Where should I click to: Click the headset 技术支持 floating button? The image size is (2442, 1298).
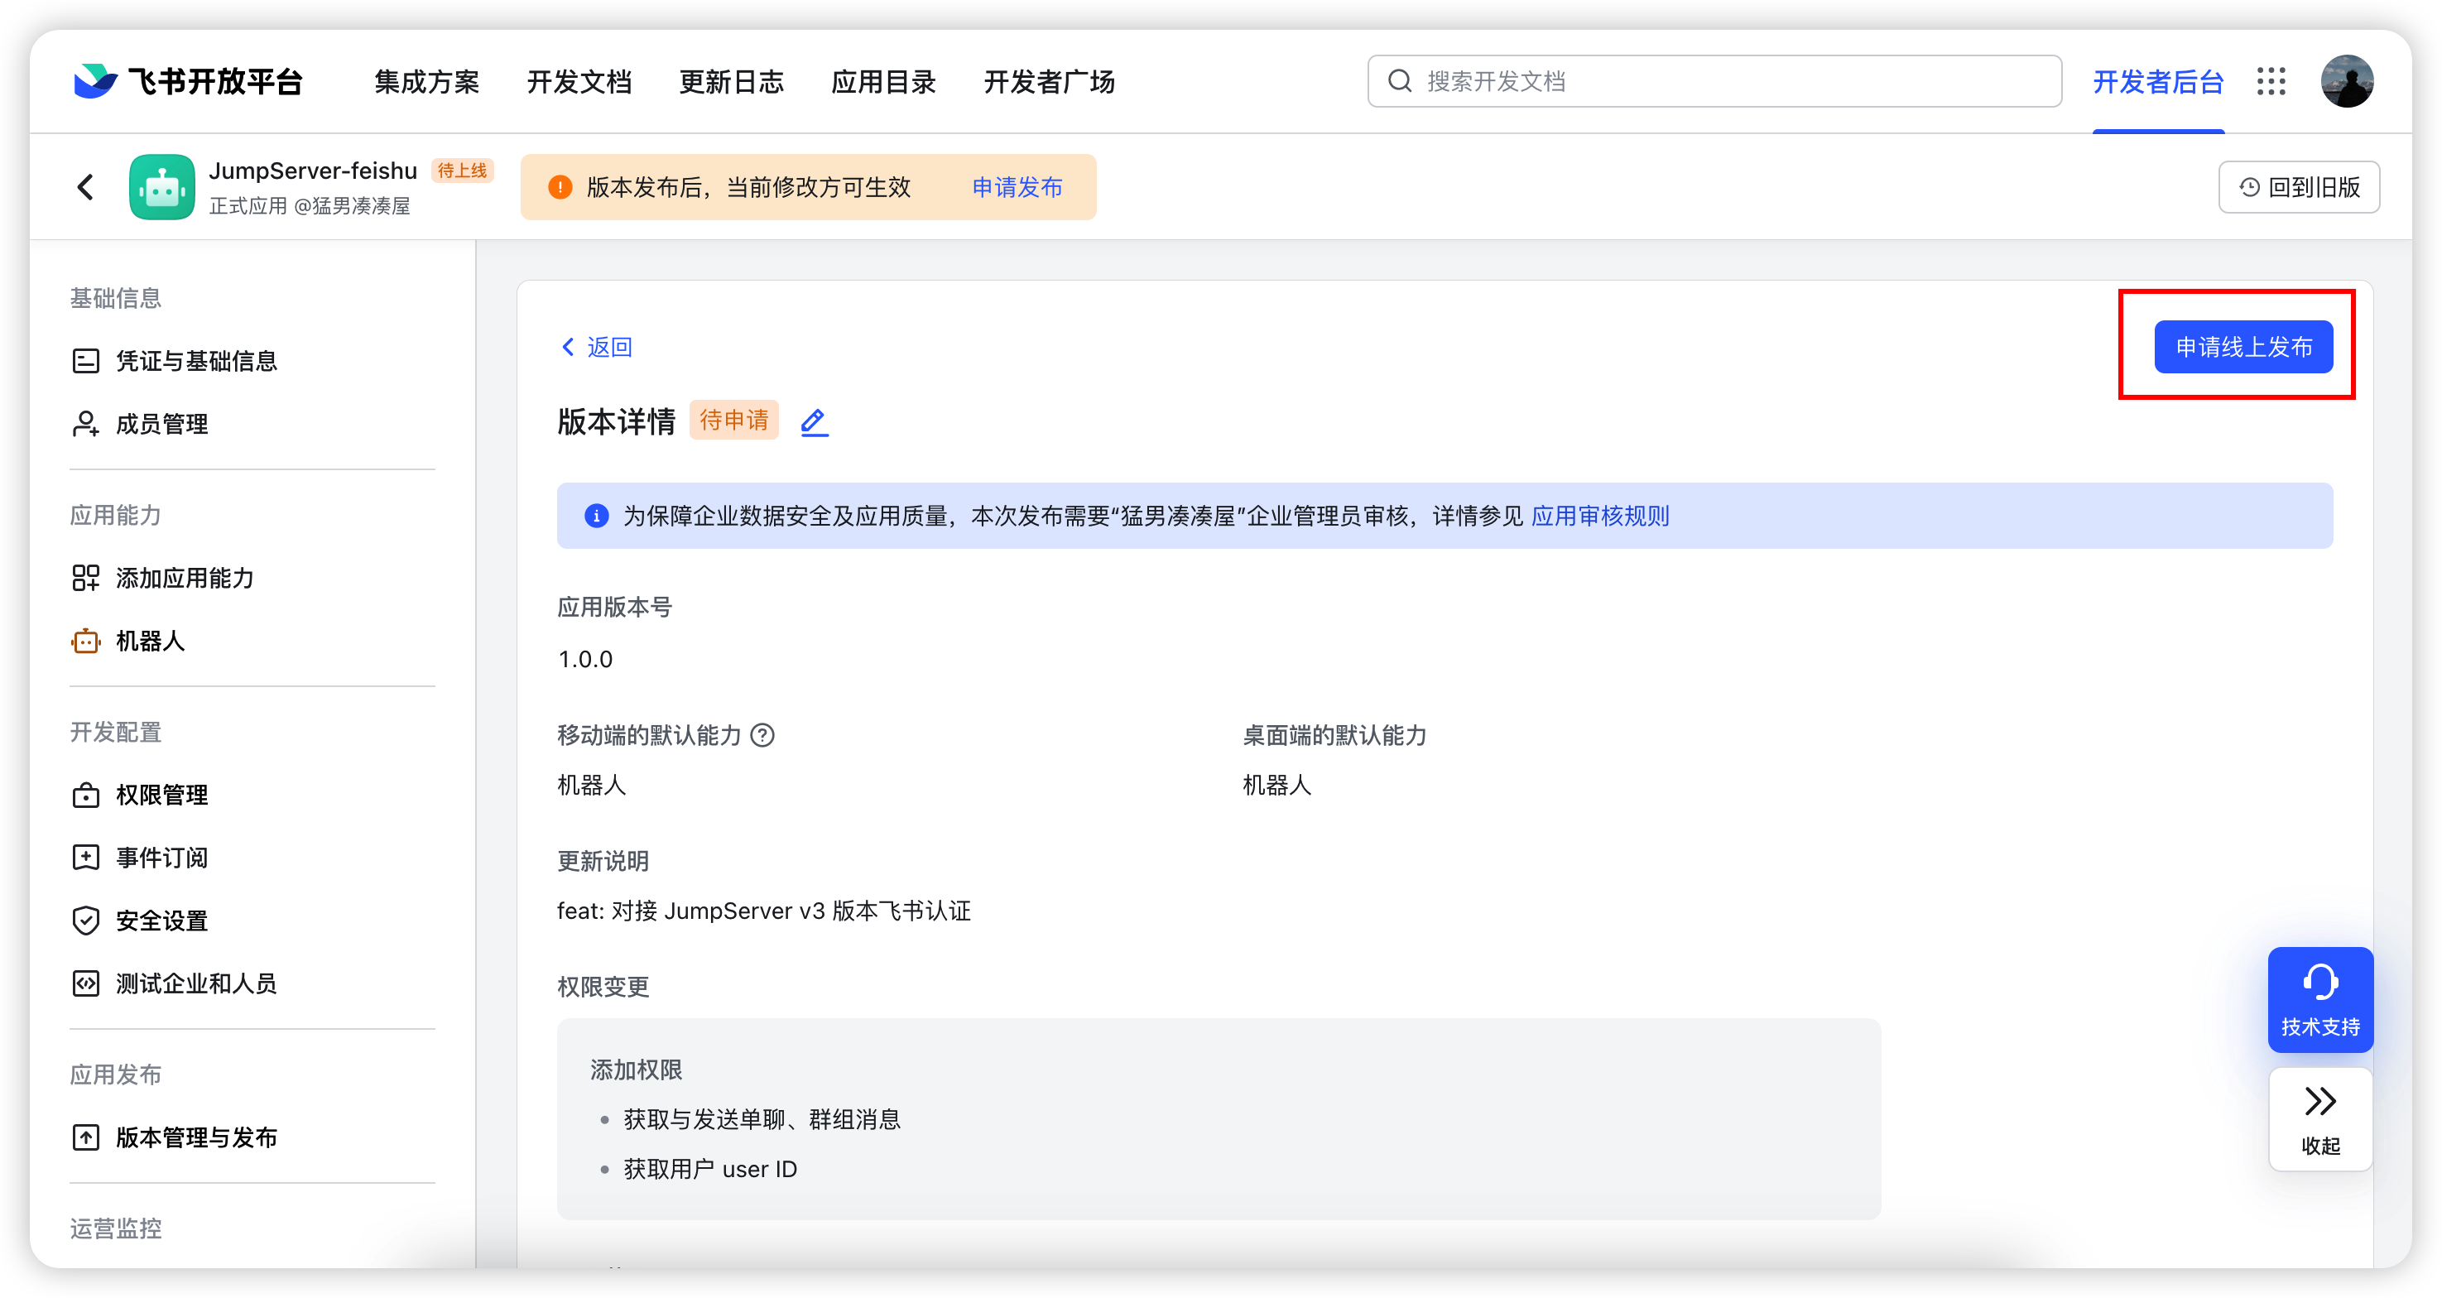(2319, 999)
